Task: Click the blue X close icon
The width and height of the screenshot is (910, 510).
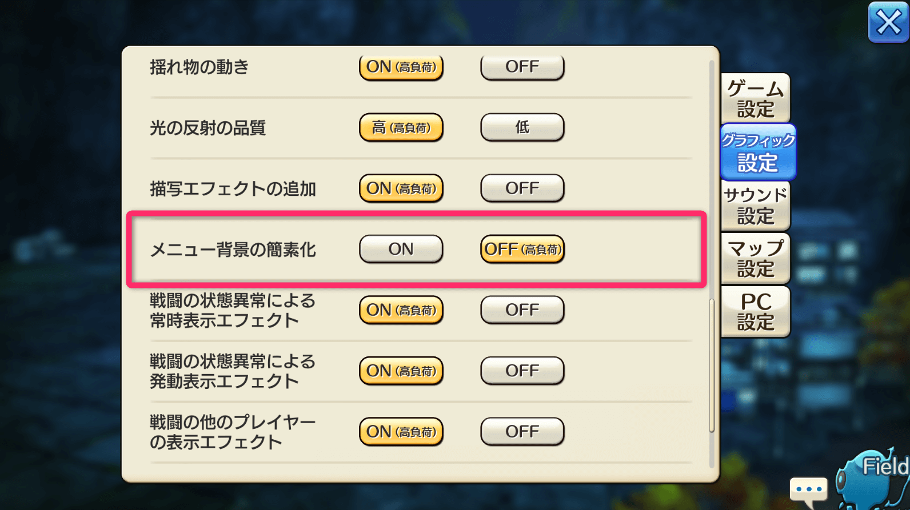Action: (888, 23)
